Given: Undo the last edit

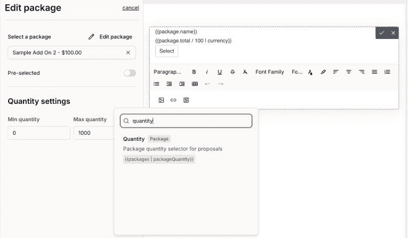Looking at the screenshot, I should point(207,83).
